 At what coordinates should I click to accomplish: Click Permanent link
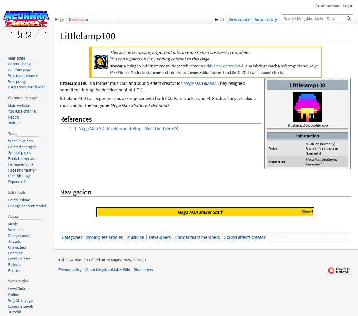[x=21, y=164]
